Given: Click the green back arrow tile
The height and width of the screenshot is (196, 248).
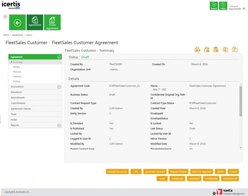Looking at the screenshot, I should pyautogui.click(x=17, y=23).
